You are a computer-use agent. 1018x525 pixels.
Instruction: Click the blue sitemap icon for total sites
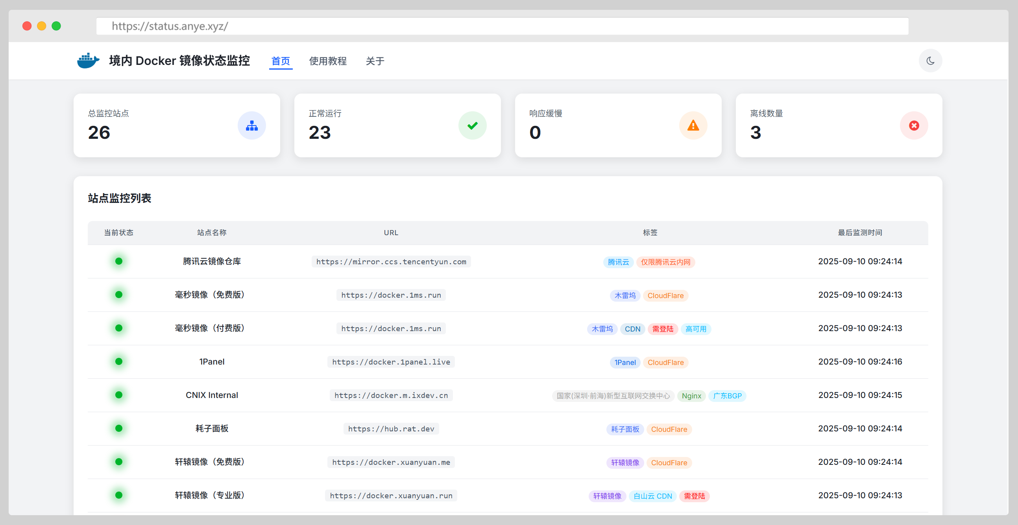pos(251,125)
